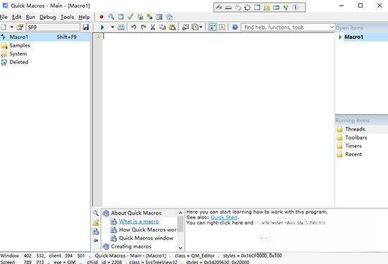This screenshot has height=264, width=388.
Task: Follow the Quick Start link in help pane
Action: [x=224, y=218]
